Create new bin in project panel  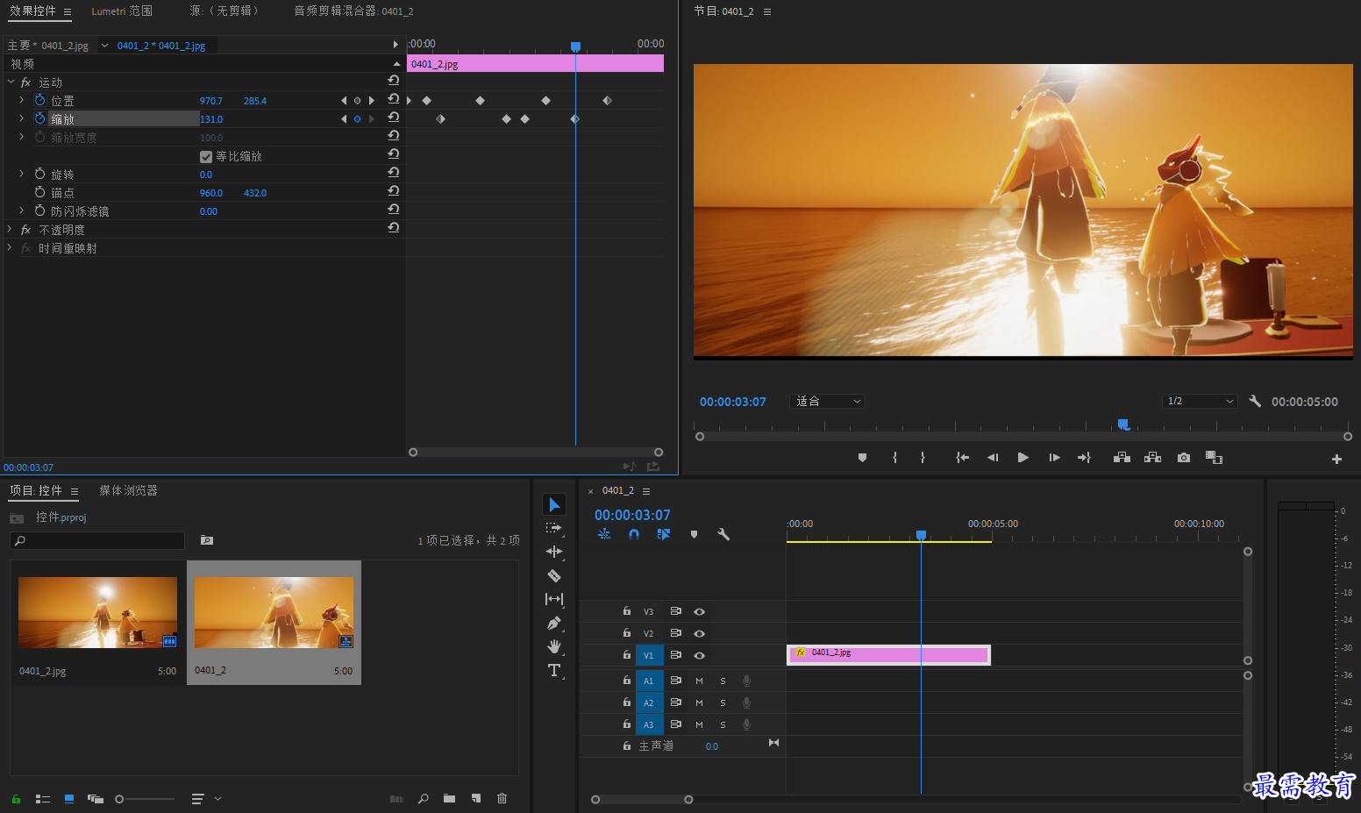449,798
